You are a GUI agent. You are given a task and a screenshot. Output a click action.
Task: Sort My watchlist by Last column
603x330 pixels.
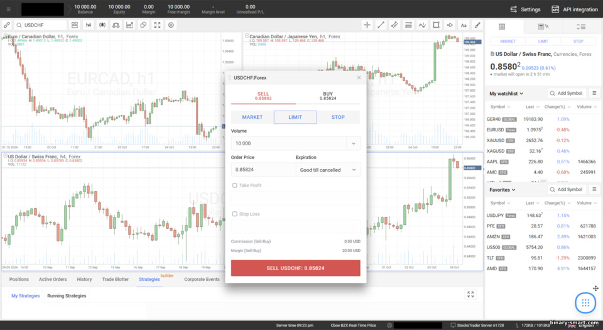pos(532,107)
